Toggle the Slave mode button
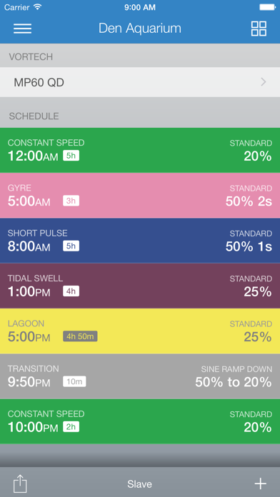The height and width of the screenshot is (497, 280). coord(139,484)
